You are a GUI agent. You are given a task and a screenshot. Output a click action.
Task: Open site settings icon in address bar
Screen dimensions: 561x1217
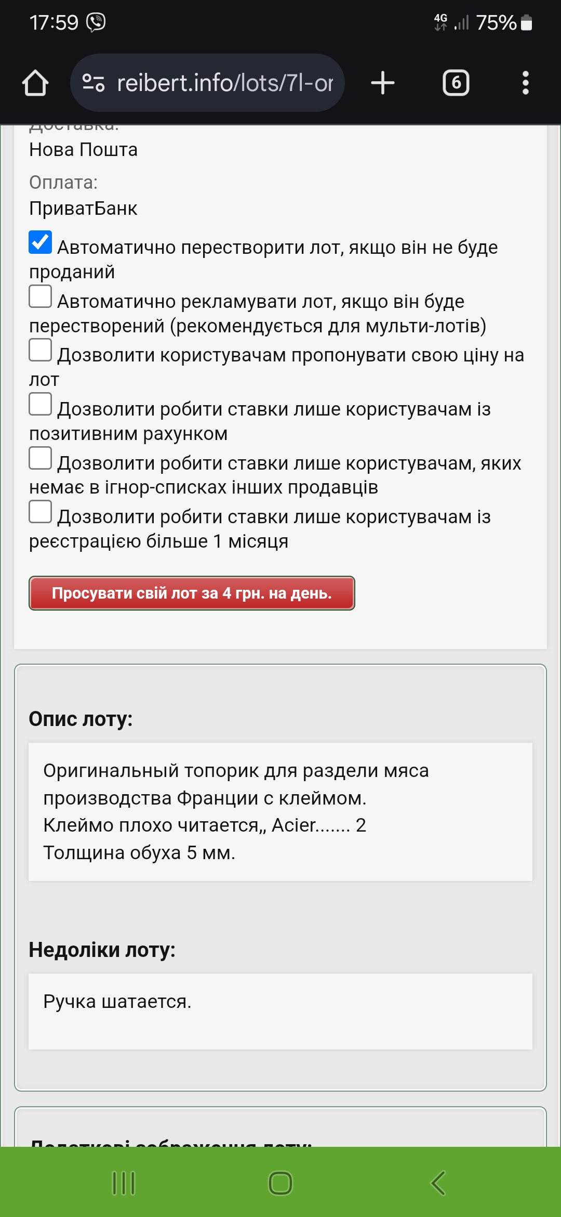(x=94, y=83)
